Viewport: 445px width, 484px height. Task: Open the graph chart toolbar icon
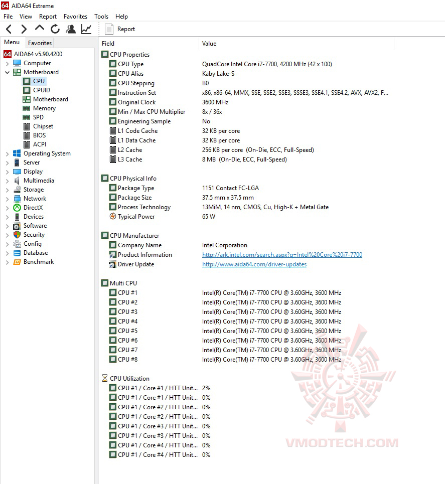86,29
